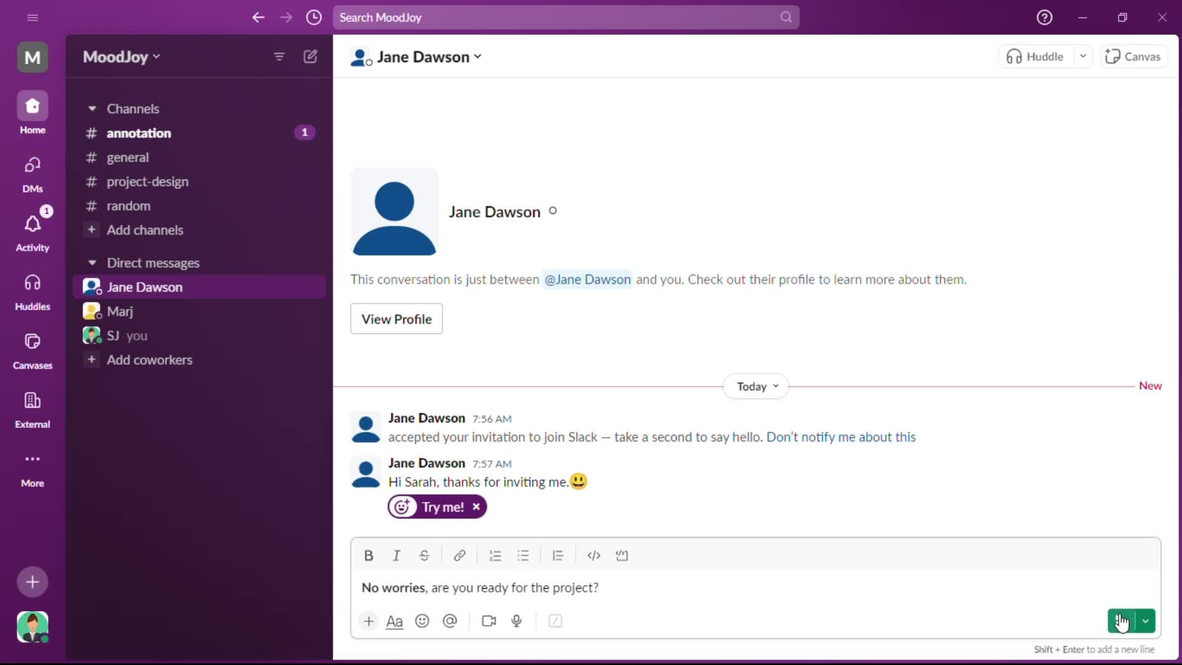Toggle blockquote formatting
The image size is (1182, 665).
point(558,555)
